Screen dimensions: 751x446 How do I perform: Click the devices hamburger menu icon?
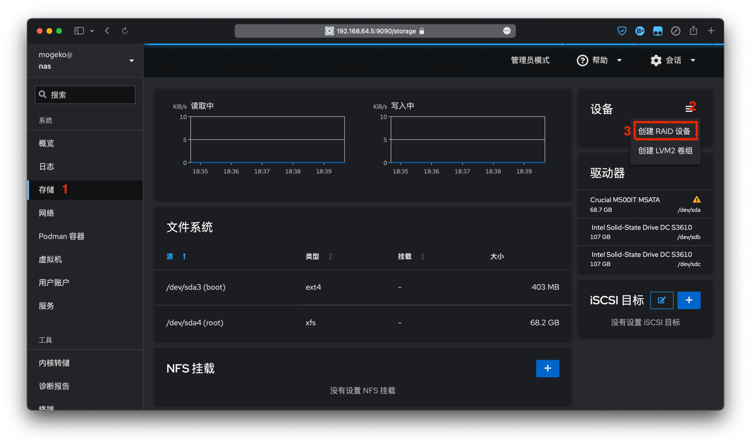point(688,109)
